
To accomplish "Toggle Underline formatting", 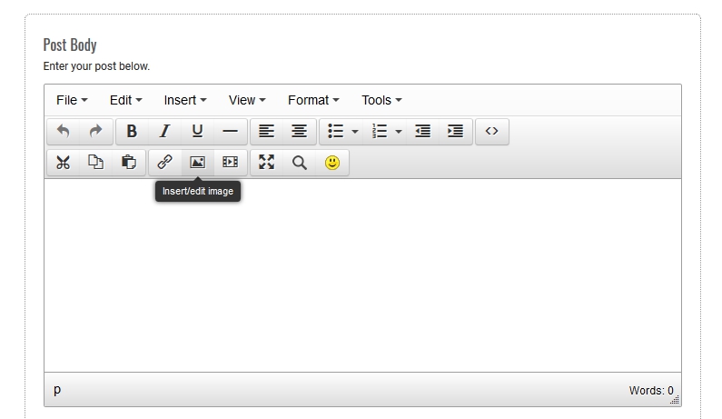I will (x=197, y=132).
